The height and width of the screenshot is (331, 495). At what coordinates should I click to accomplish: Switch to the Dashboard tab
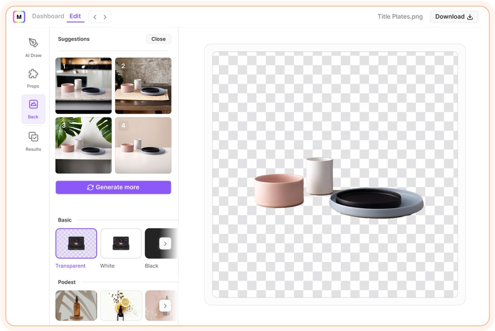(48, 16)
